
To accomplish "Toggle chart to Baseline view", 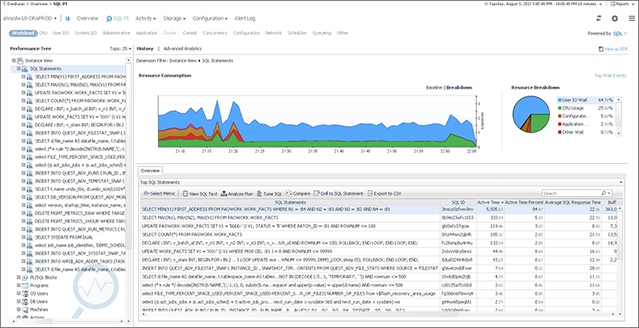I will click(434, 88).
